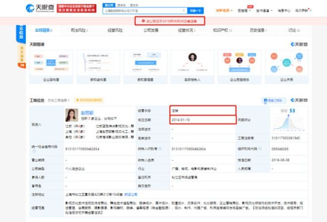Click the investor's portrait photo
The image size is (327, 222).
pyautogui.click(x=72, y=115)
